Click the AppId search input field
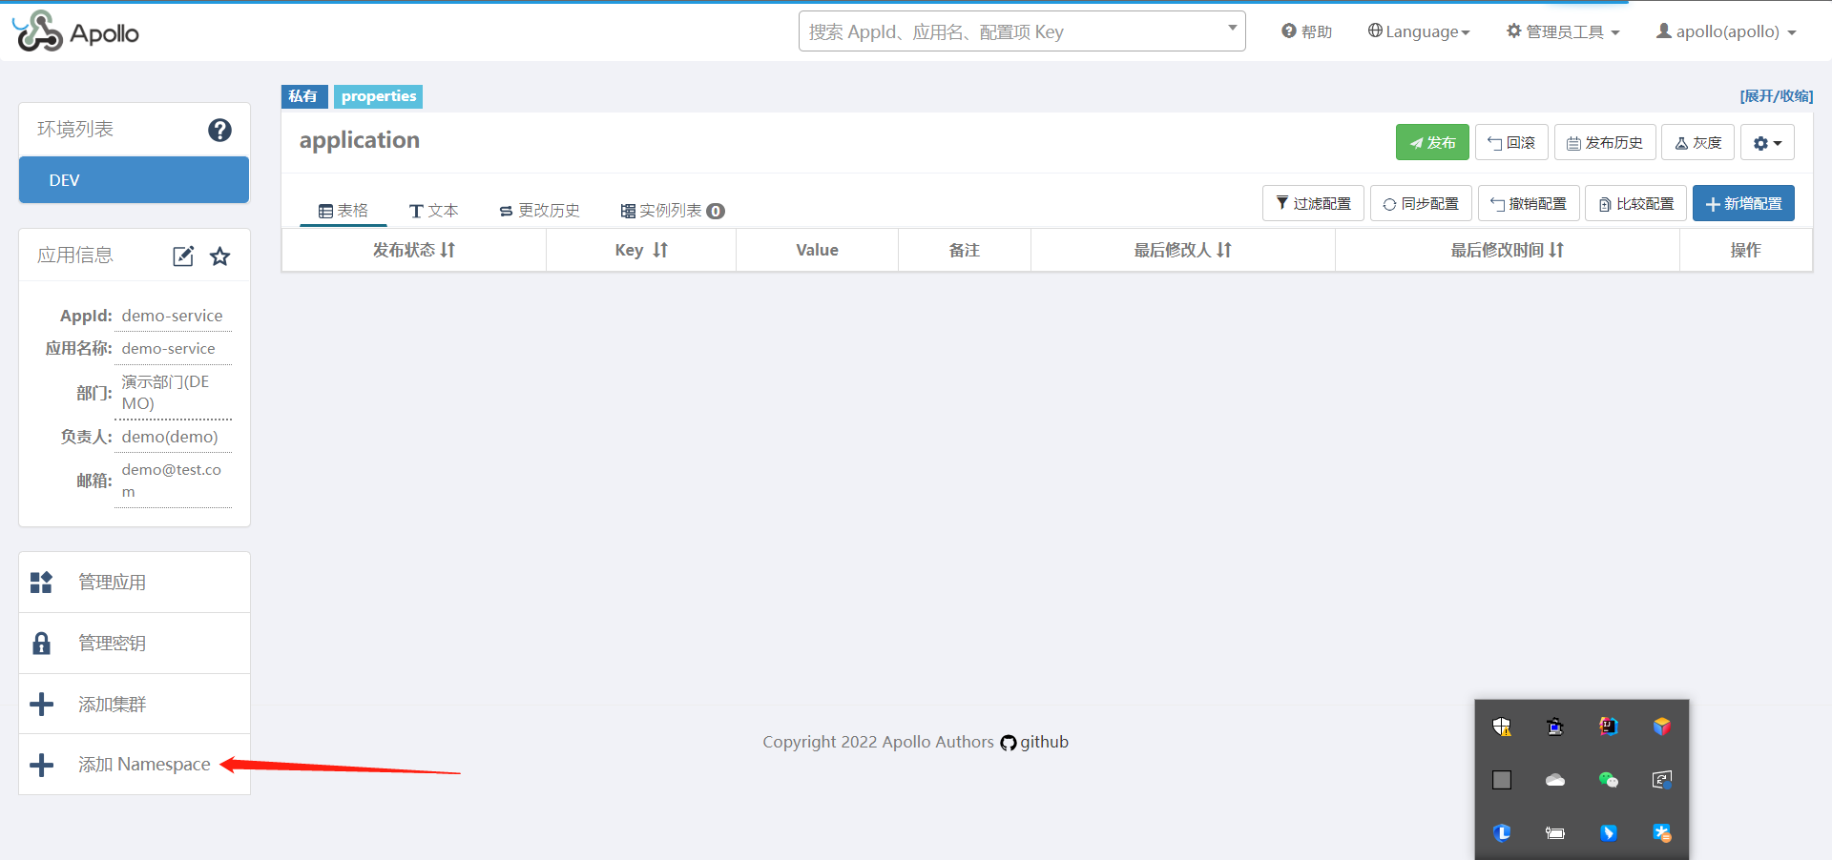 [x=1011, y=31]
